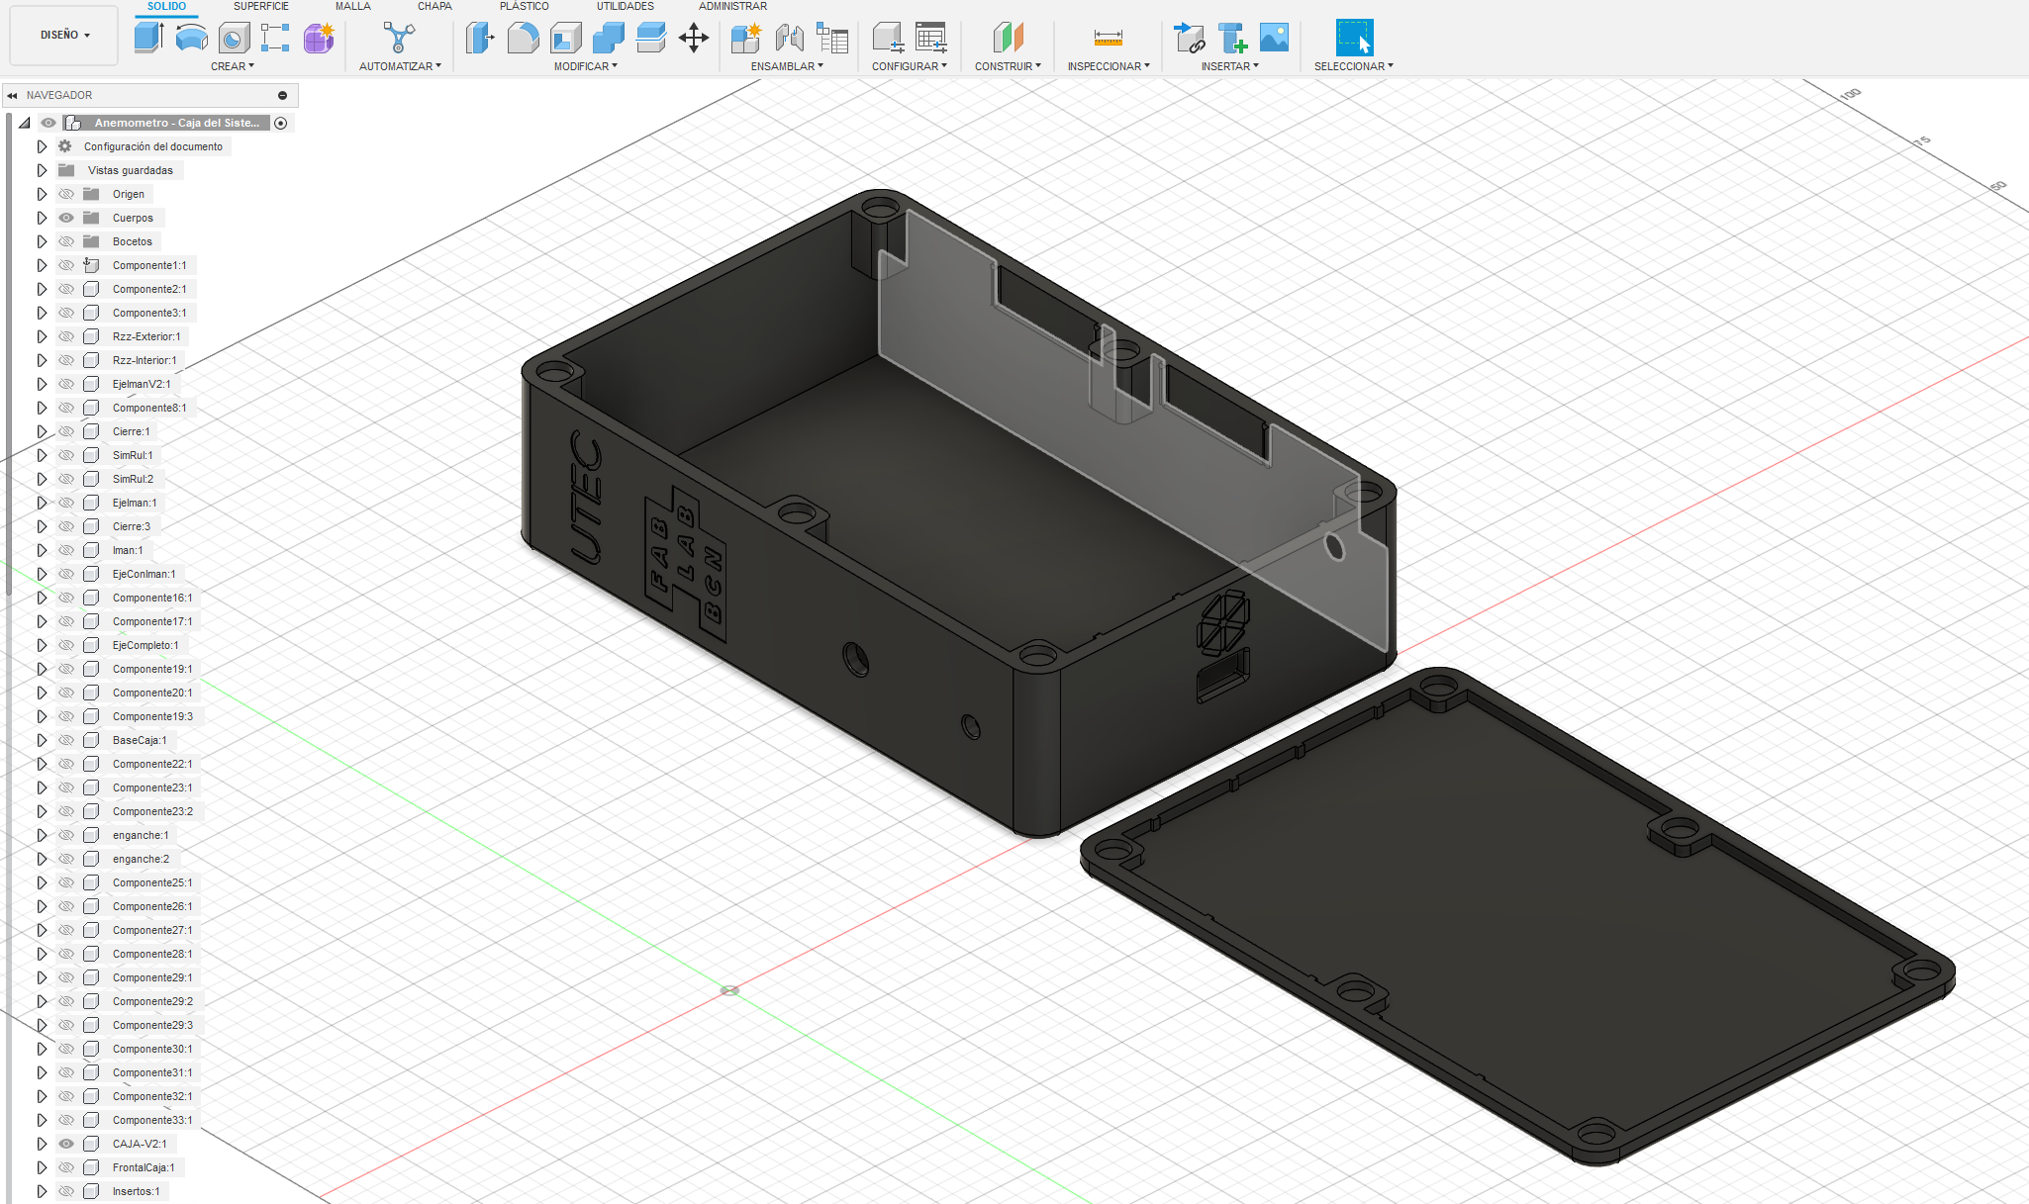The height and width of the screenshot is (1204, 2029).
Task: Expand Configuración del documento node
Action: tap(42, 146)
